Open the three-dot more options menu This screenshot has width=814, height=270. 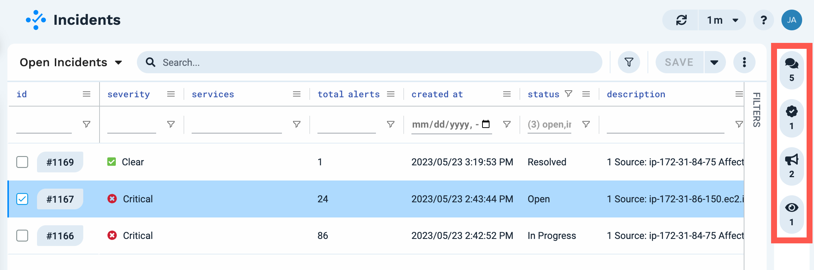(744, 62)
